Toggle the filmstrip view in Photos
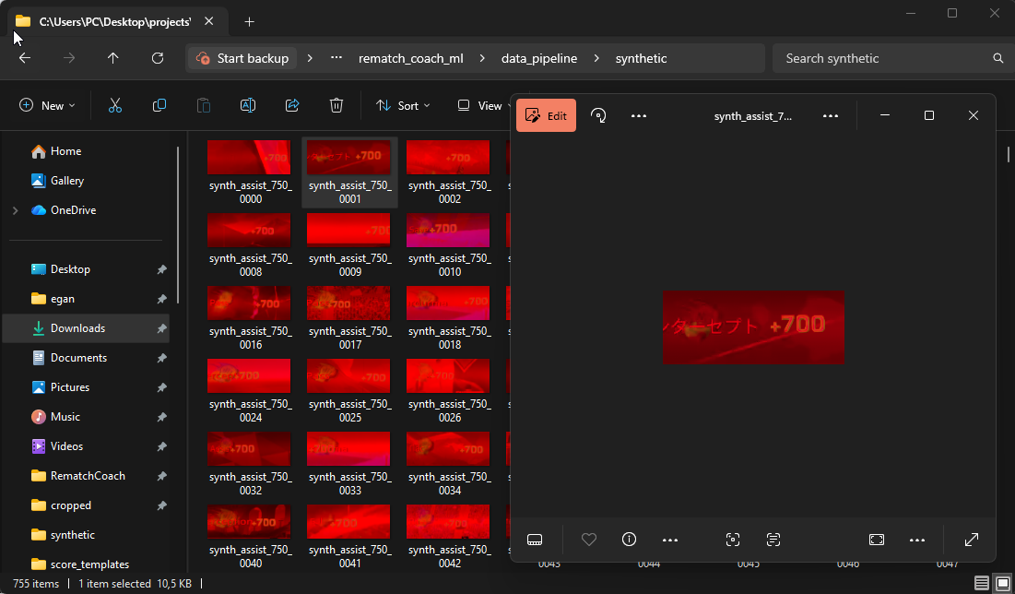Image resolution: width=1015 pixels, height=594 pixels. pyautogui.click(x=535, y=540)
